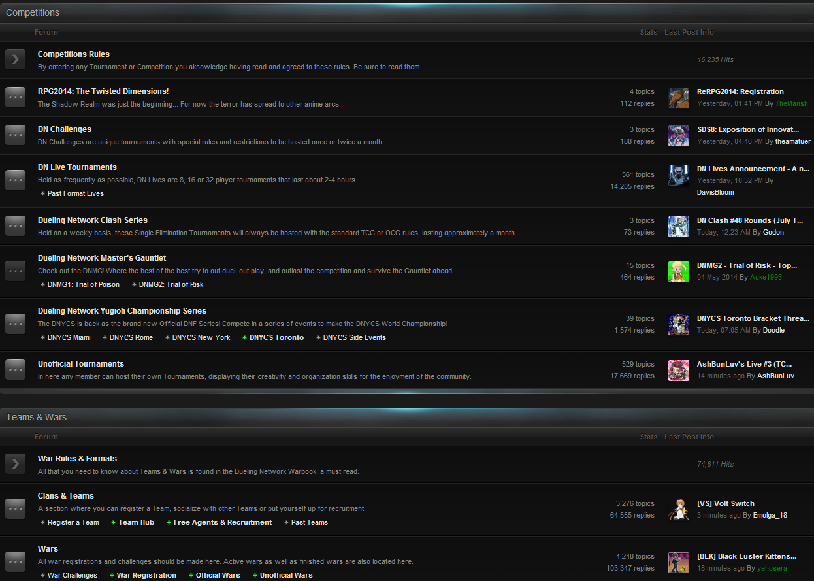The image size is (814, 581).
Task: Go to War Registration subforum
Action: 146,575
